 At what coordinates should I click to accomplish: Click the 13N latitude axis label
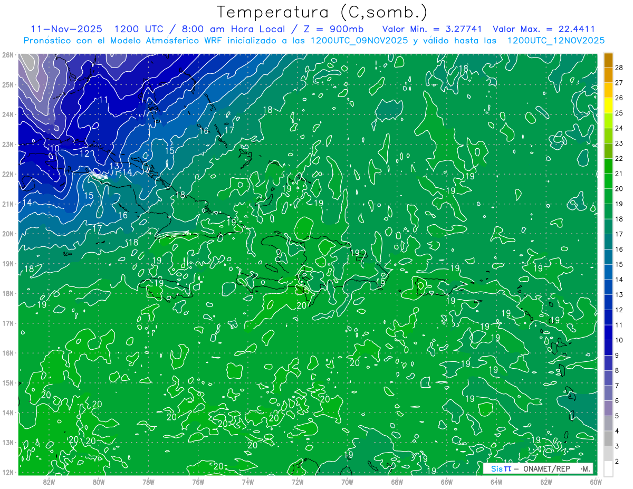[x=8, y=442]
